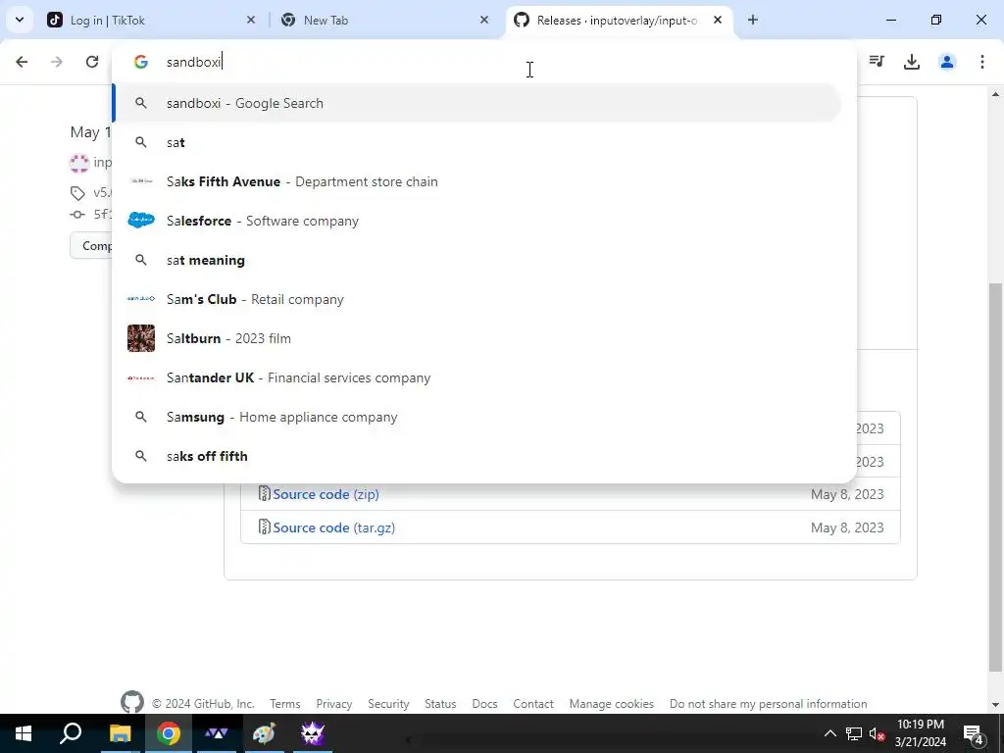Download Source code (tar.gz)
This screenshot has width=1004, height=753.
[x=333, y=527]
